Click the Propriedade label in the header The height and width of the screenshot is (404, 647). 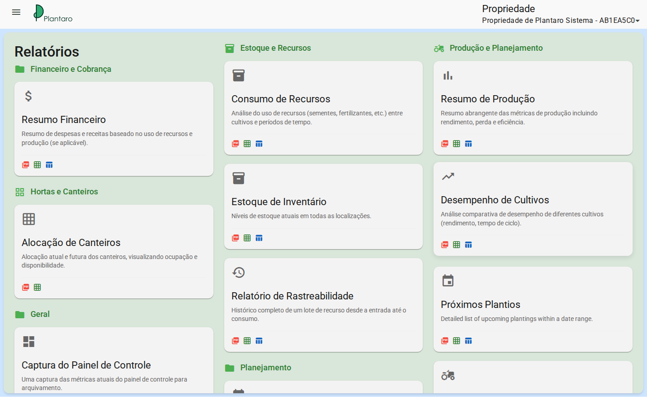509,9
